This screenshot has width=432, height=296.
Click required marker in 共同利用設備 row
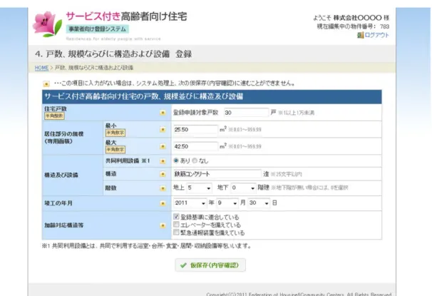(x=163, y=161)
